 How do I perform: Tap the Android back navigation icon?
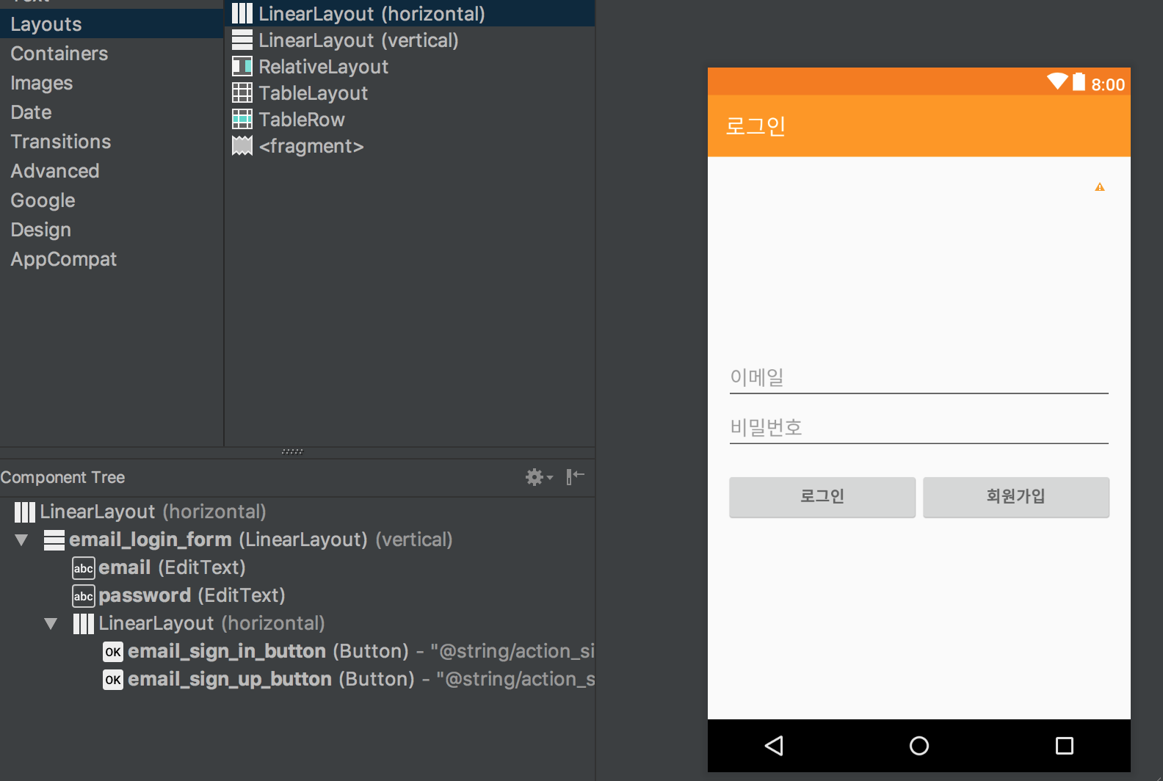tap(775, 746)
